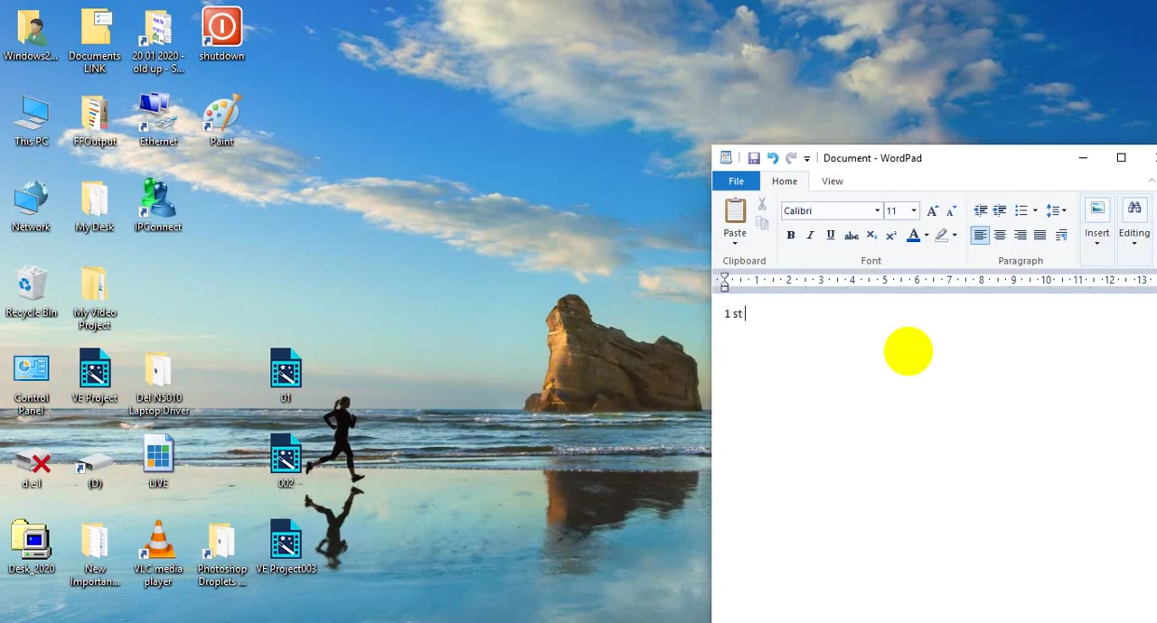Screen dimensions: 1157x623
Task: Toggle Bold formatting
Action: 791,236
